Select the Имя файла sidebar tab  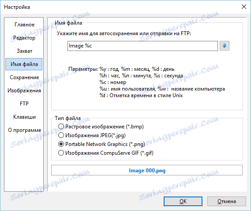pos(24,64)
